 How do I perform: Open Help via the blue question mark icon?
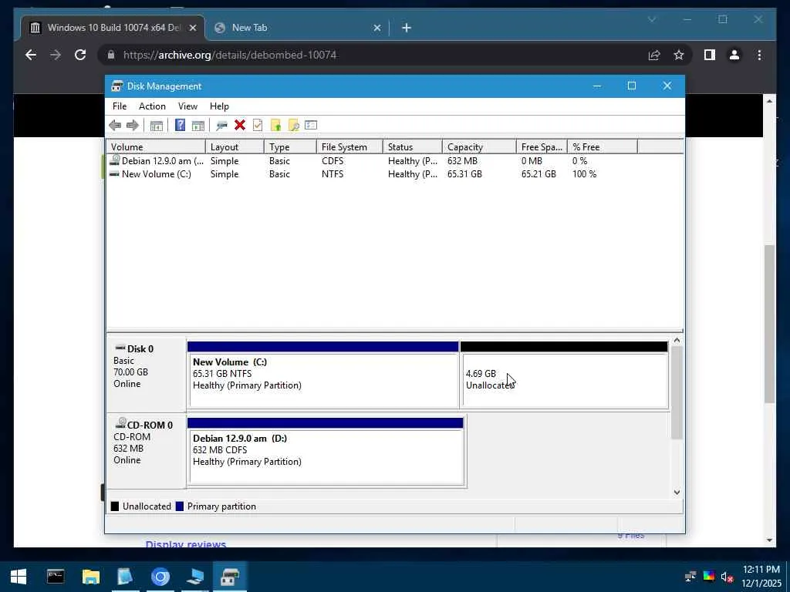coord(180,125)
